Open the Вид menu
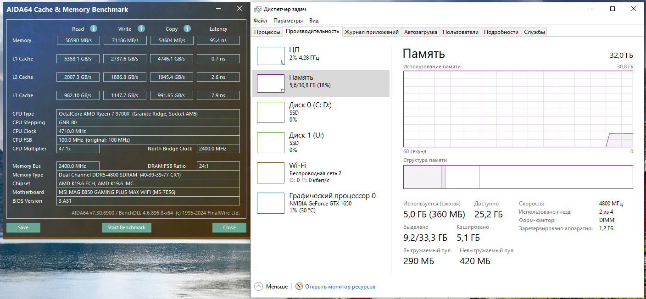The image size is (646, 299). coord(314,21)
